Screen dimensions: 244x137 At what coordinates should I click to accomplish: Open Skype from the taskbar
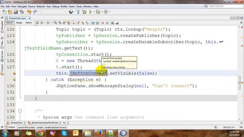click(64, 133)
